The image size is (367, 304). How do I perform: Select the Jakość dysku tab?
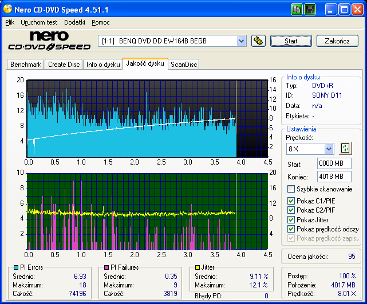(x=145, y=63)
